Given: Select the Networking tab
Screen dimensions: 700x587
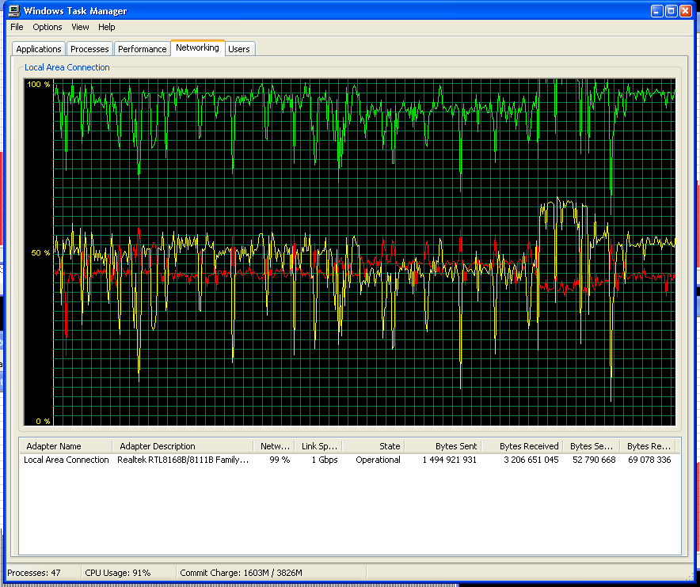Looking at the screenshot, I should click(x=197, y=48).
